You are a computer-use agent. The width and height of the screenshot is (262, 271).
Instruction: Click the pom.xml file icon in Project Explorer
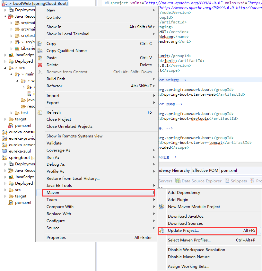click(x=11, y=125)
